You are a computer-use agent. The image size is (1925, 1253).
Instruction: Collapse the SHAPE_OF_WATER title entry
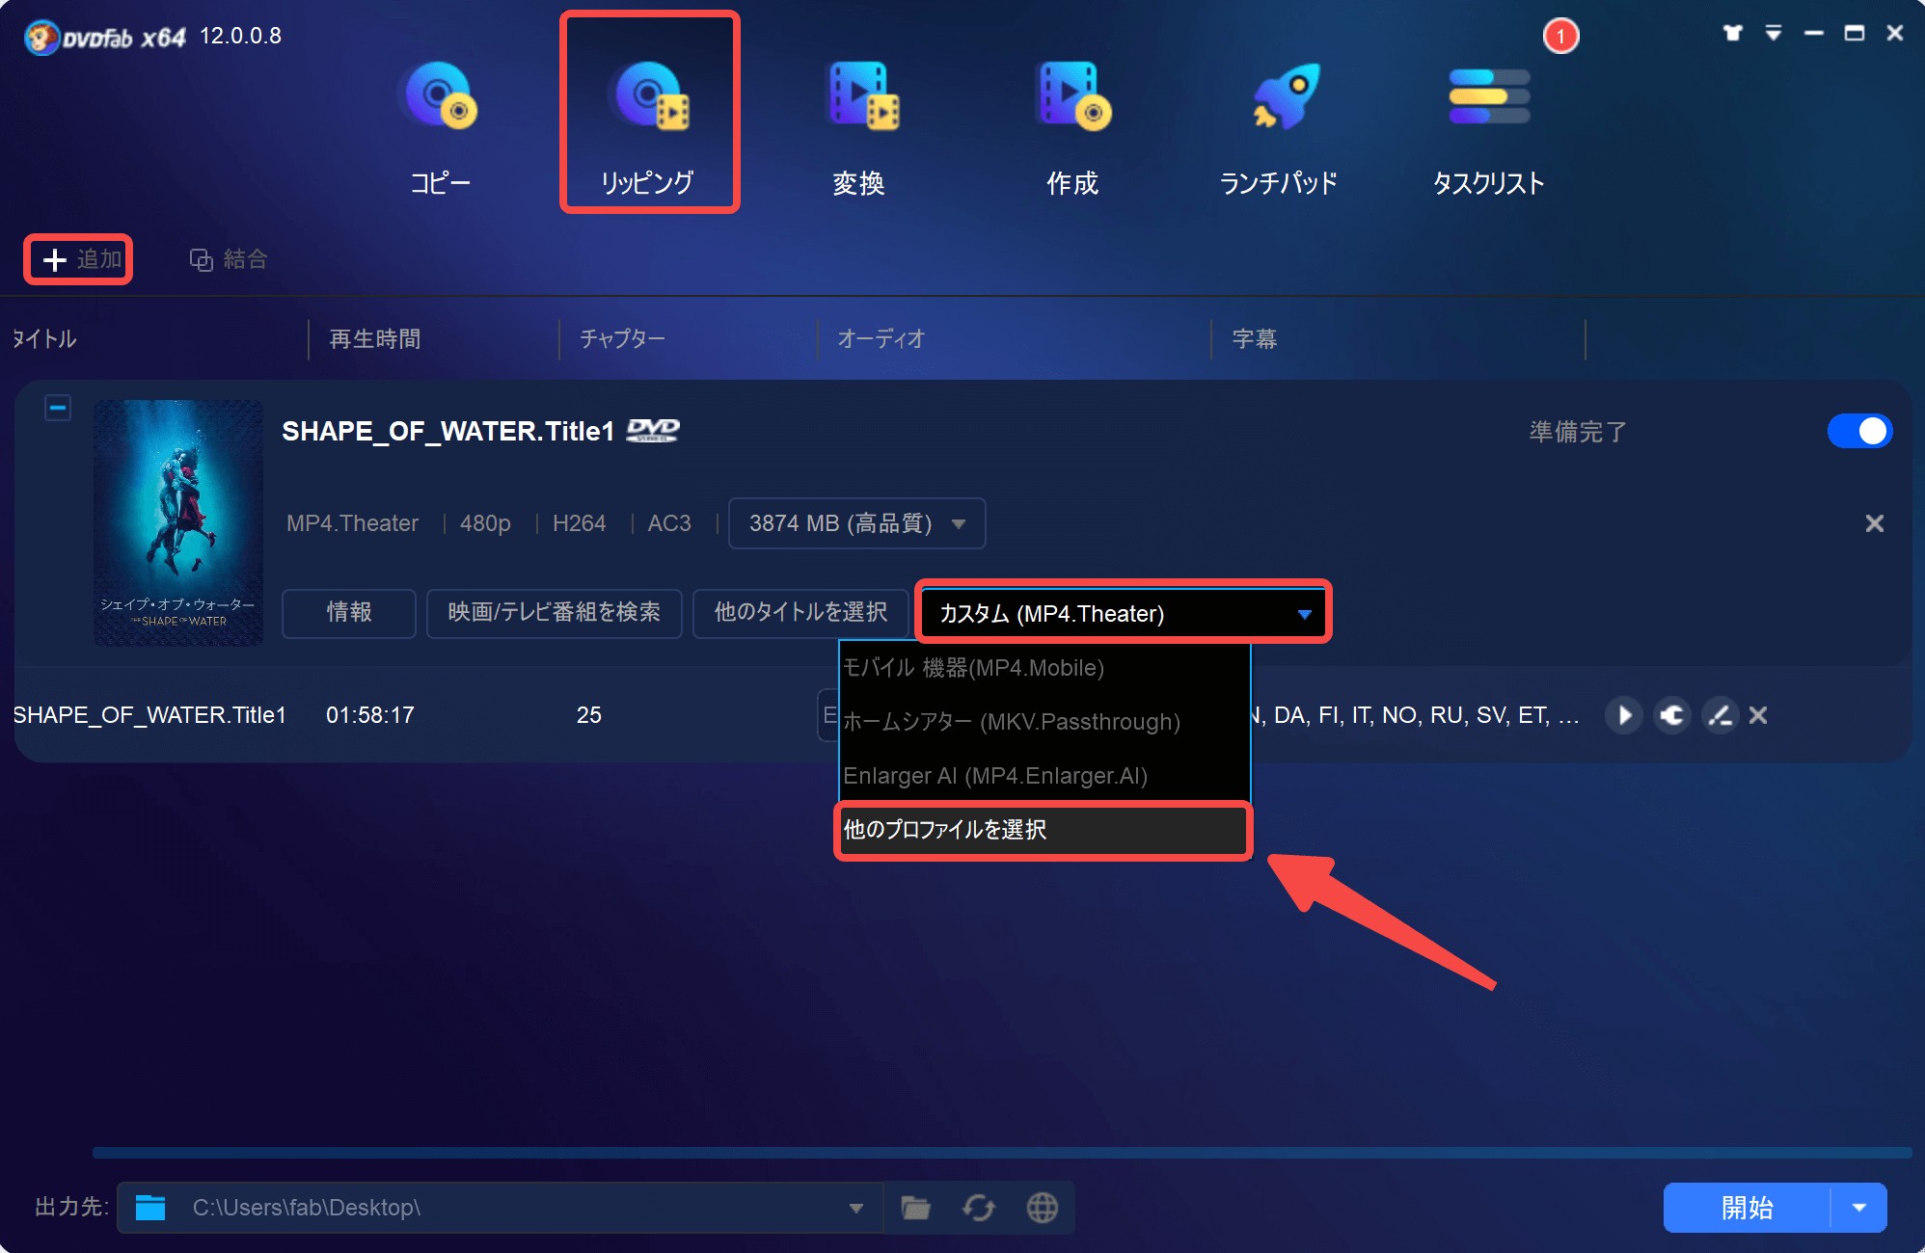[58, 408]
